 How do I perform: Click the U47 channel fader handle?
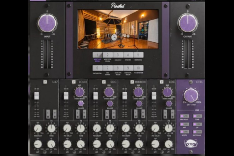[37, 96]
